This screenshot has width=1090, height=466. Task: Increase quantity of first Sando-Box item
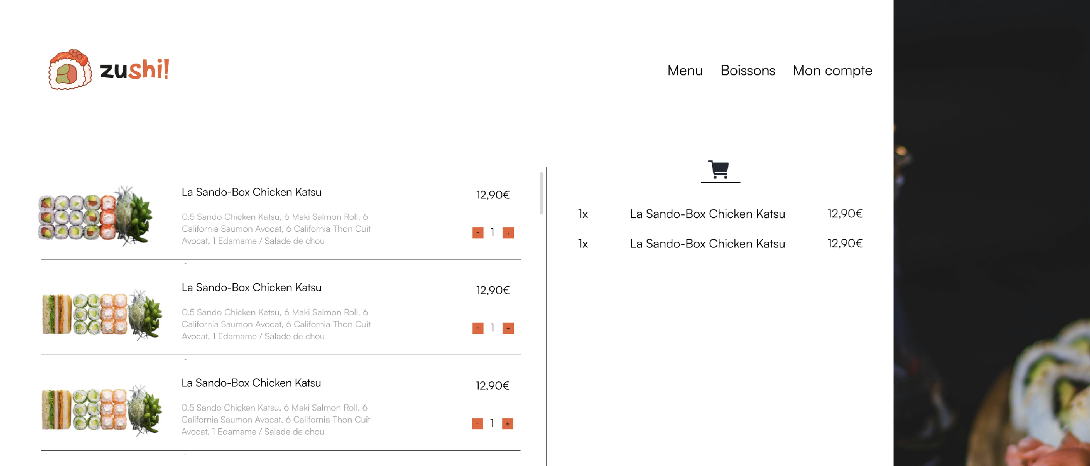[x=508, y=233]
